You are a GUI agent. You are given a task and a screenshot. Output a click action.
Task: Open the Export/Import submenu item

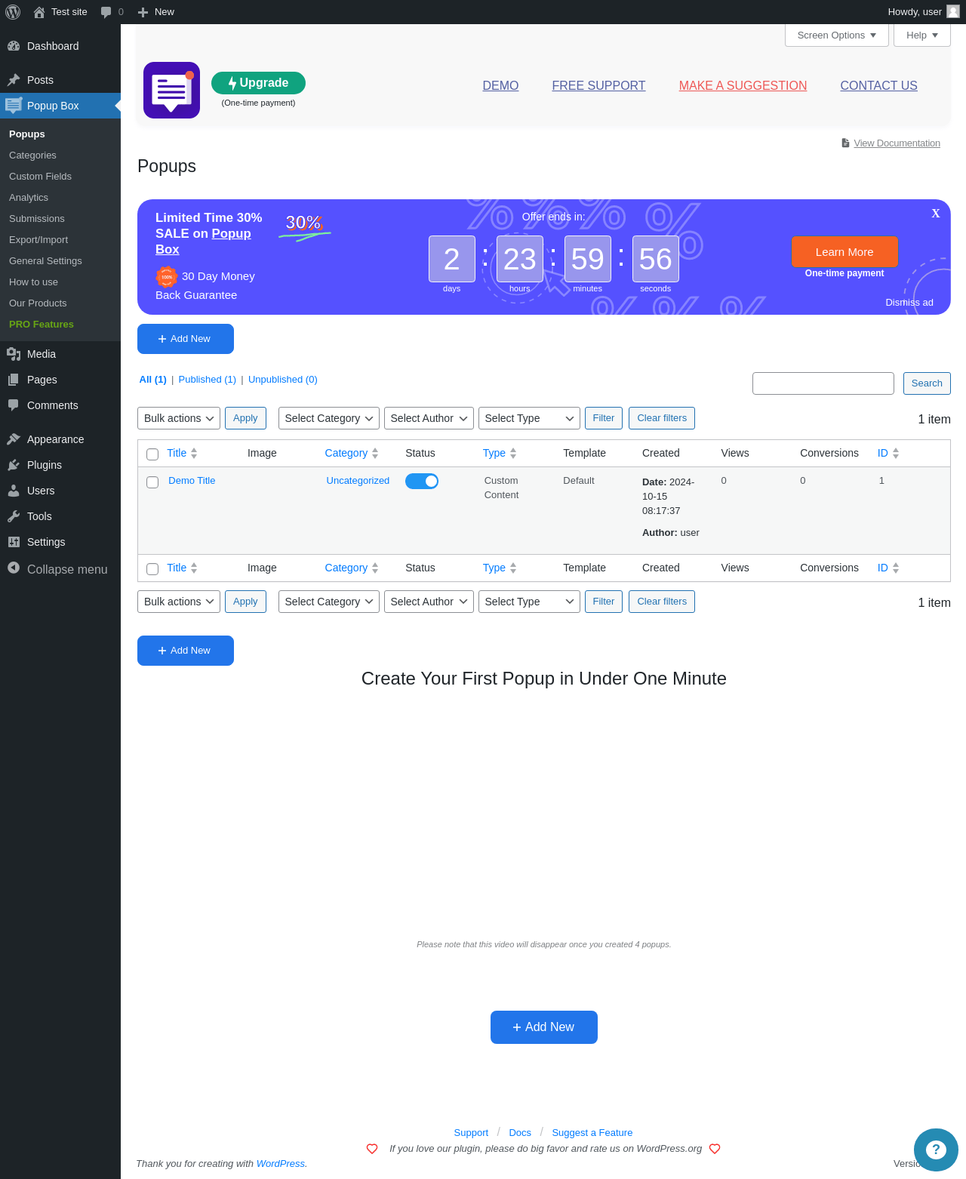coord(38,240)
